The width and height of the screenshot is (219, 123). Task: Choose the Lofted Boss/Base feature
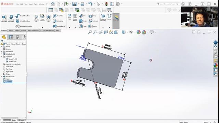tap(23, 21)
